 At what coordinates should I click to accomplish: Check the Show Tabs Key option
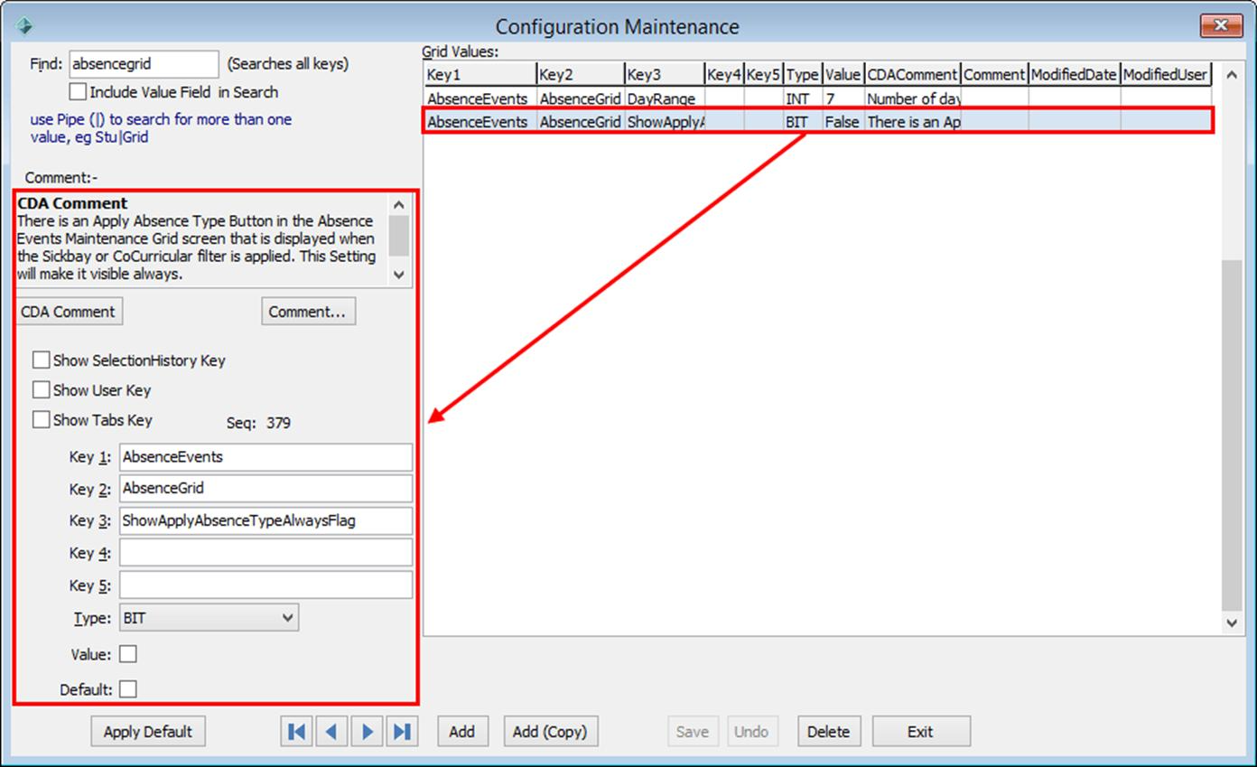click(x=41, y=420)
